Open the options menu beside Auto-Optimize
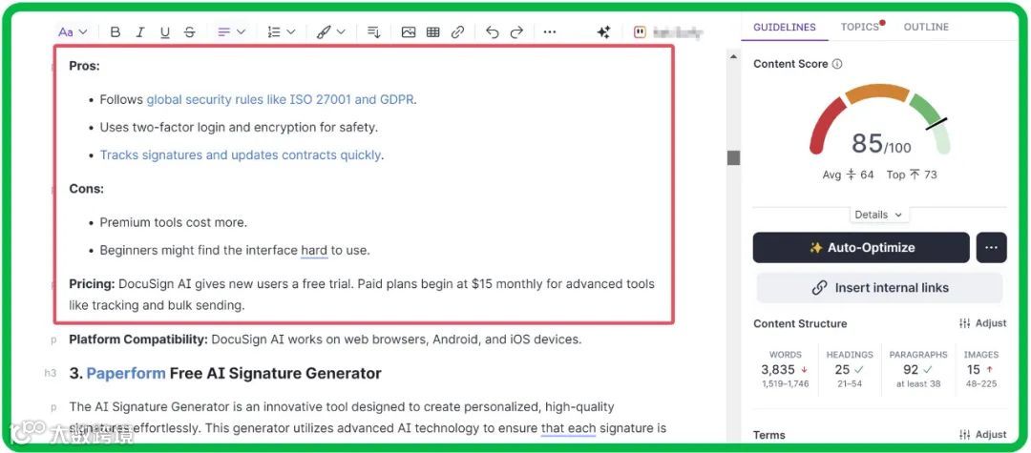The height and width of the screenshot is (453, 1031). click(992, 248)
